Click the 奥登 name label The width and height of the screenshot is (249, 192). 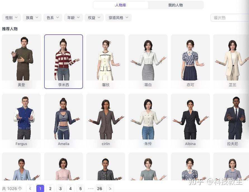tap(21, 85)
